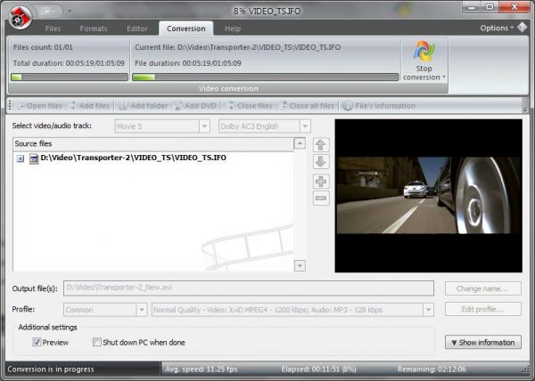Click the Open files toolbar item

click(22, 106)
